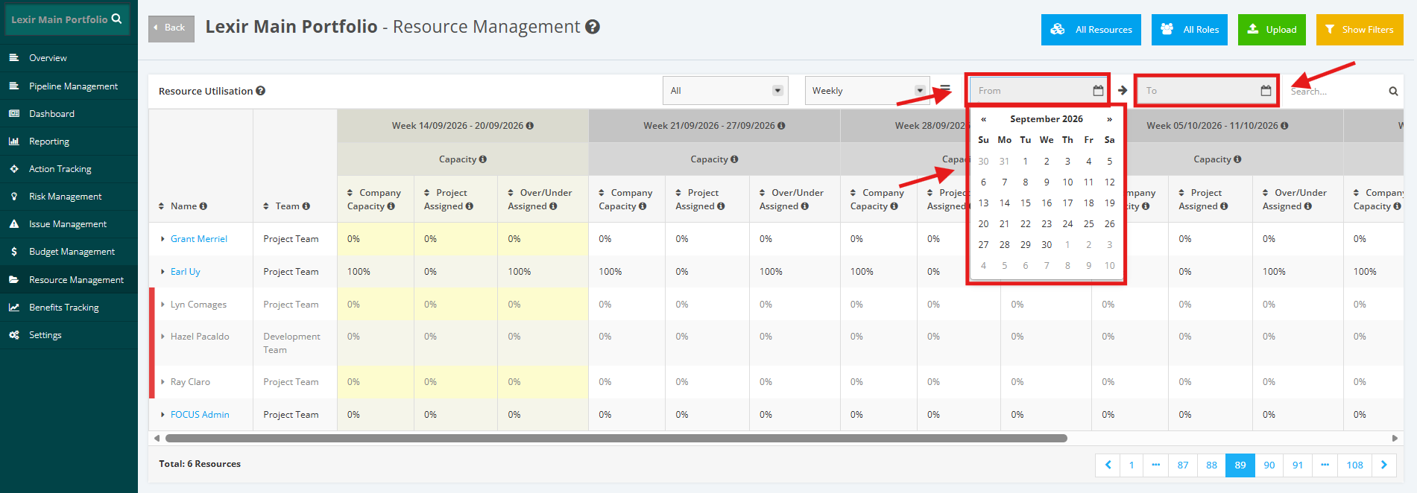This screenshot has height=493, width=1417.
Task: Click the search magnifier icon beside portfolio name
Action: tap(116, 19)
